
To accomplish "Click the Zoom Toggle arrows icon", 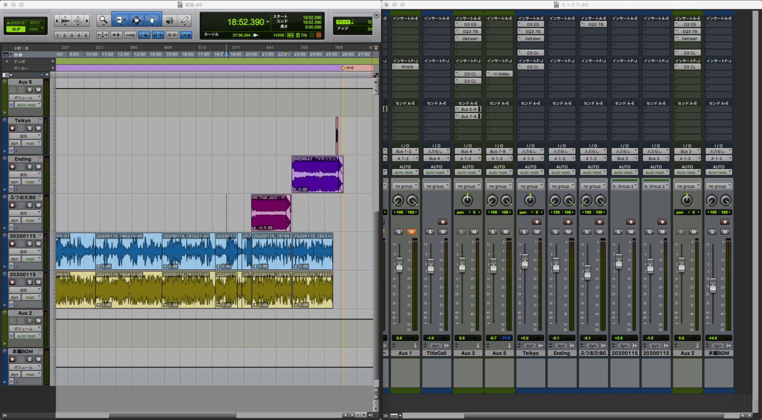I will (102, 35).
